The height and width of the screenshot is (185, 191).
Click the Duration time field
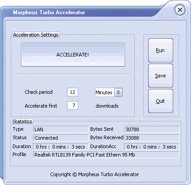click(61, 147)
